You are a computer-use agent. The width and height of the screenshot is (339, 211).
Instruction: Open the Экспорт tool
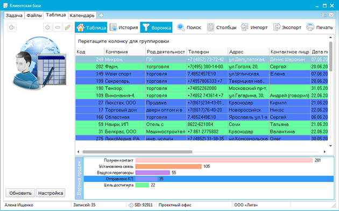(x=287, y=27)
